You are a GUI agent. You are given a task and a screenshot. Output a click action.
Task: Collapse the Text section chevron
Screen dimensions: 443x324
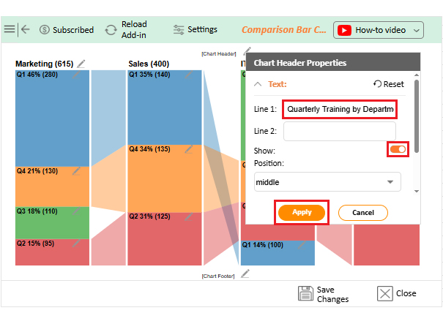[257, 84]
